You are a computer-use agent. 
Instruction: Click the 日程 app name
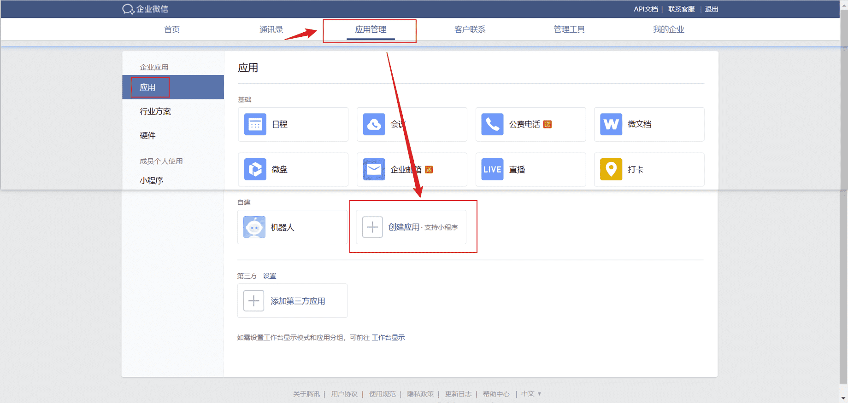(280, 124)
